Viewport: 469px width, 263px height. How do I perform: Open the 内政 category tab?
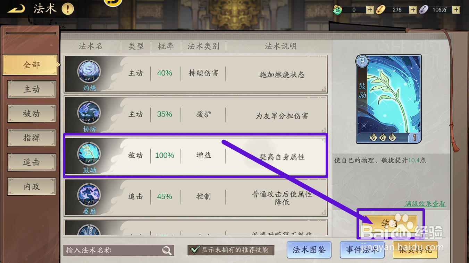[x=32, y=187]
